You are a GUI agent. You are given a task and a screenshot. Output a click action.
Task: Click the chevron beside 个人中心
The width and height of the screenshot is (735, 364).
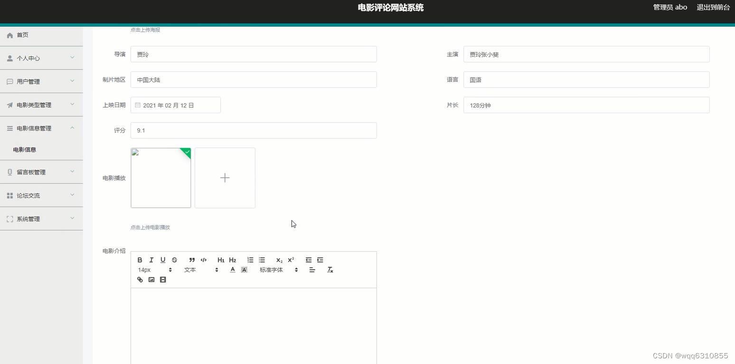(72, 58)
